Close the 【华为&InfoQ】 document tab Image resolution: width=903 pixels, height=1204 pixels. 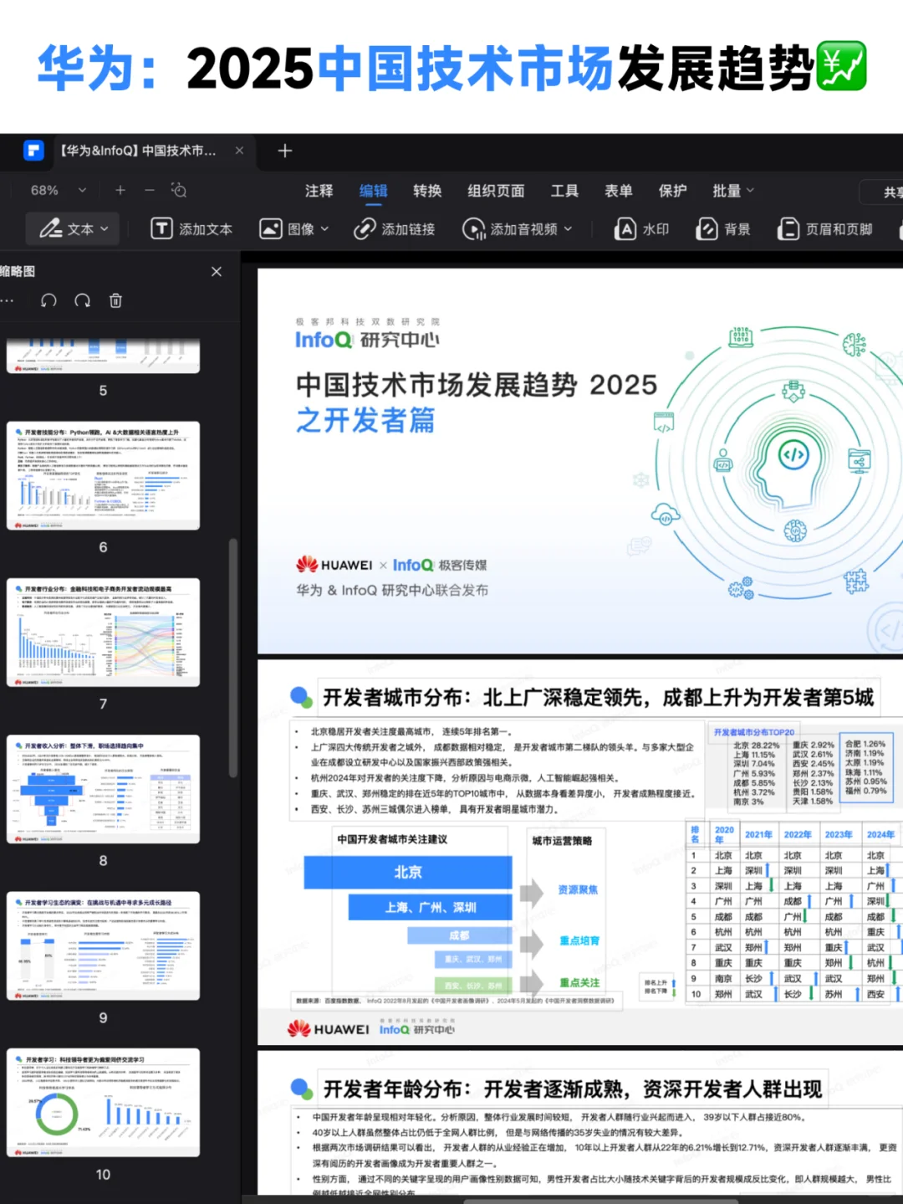239,151
